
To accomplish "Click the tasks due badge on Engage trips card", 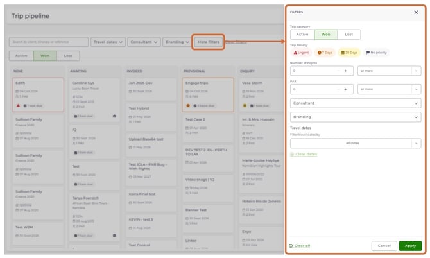I will pyautogui.click(x=204, y=105).
